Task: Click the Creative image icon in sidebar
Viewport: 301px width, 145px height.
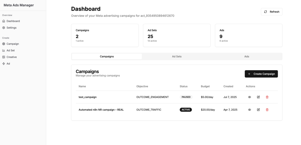Action: click(x=4, y=57)
